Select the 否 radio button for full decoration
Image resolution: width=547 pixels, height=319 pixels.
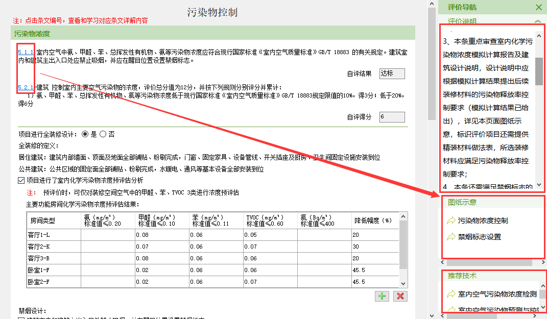103,134
